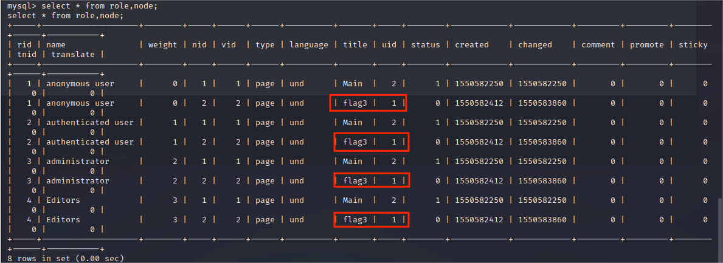Click 'authenticated user' in its flag3 row
Screen dimensions: 723x263
[x=90, y=142]
